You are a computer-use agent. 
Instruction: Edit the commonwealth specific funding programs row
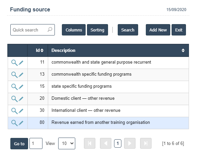(x=21, y=75)
